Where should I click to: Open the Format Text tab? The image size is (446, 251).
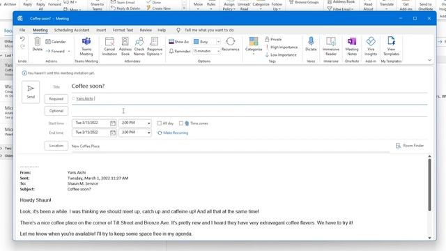123,30
